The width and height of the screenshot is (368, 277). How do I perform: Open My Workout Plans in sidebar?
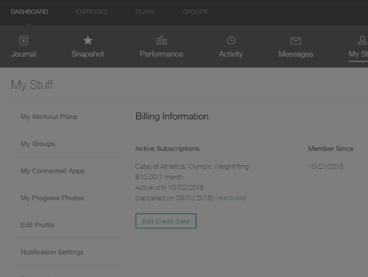(x=49, y=117)
